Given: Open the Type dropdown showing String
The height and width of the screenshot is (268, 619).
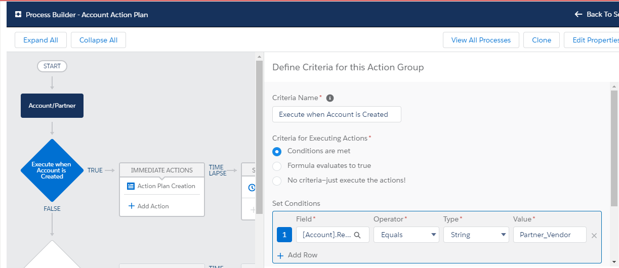Looking at the screenshot, I should pos(476,235).
